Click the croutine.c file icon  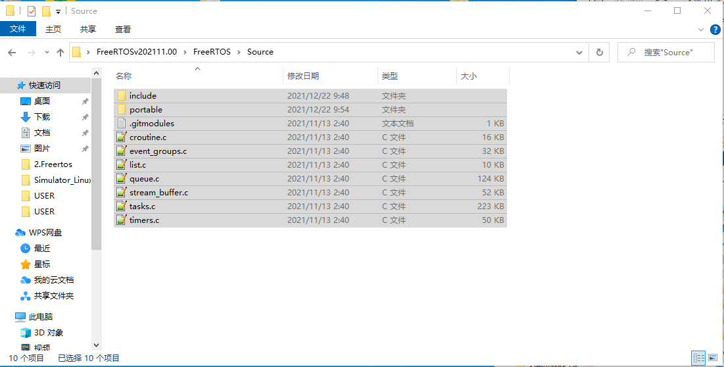point(122,137)
